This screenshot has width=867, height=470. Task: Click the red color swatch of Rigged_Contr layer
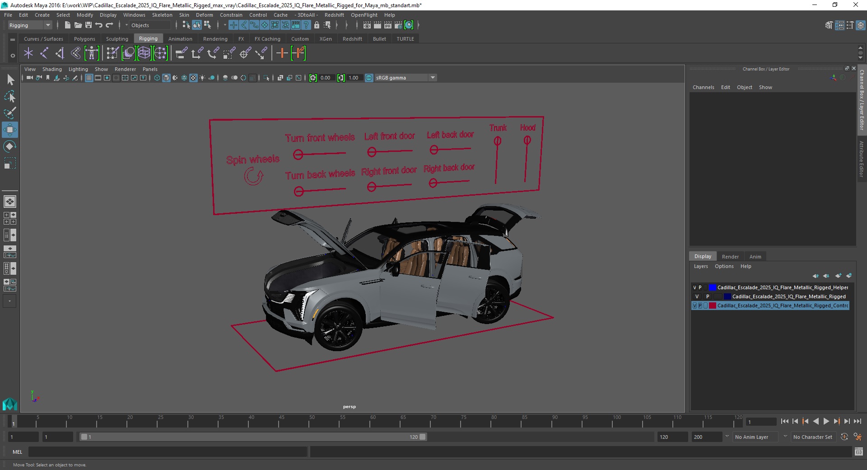[x=713, y=305]
